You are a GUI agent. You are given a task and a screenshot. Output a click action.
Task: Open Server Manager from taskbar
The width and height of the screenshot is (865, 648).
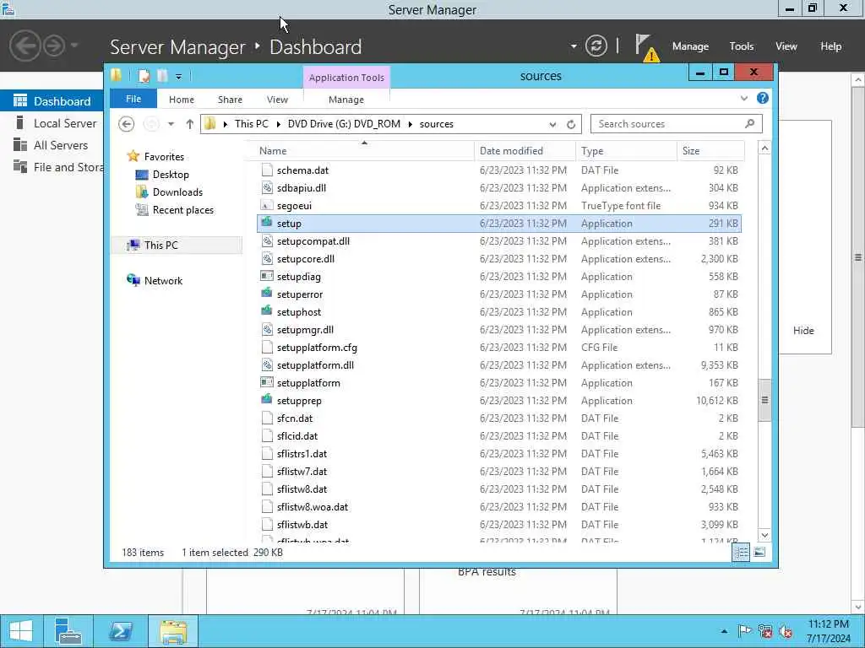68,631
